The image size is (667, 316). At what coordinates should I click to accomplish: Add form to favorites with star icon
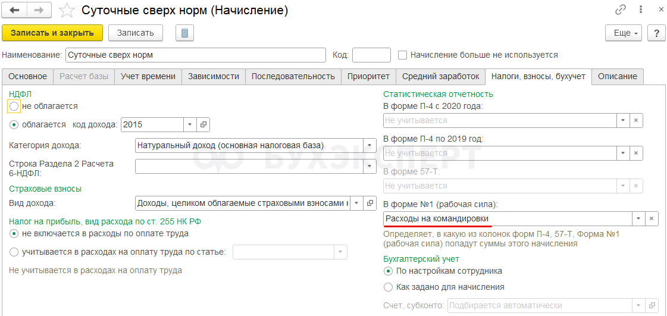[67, 10]
